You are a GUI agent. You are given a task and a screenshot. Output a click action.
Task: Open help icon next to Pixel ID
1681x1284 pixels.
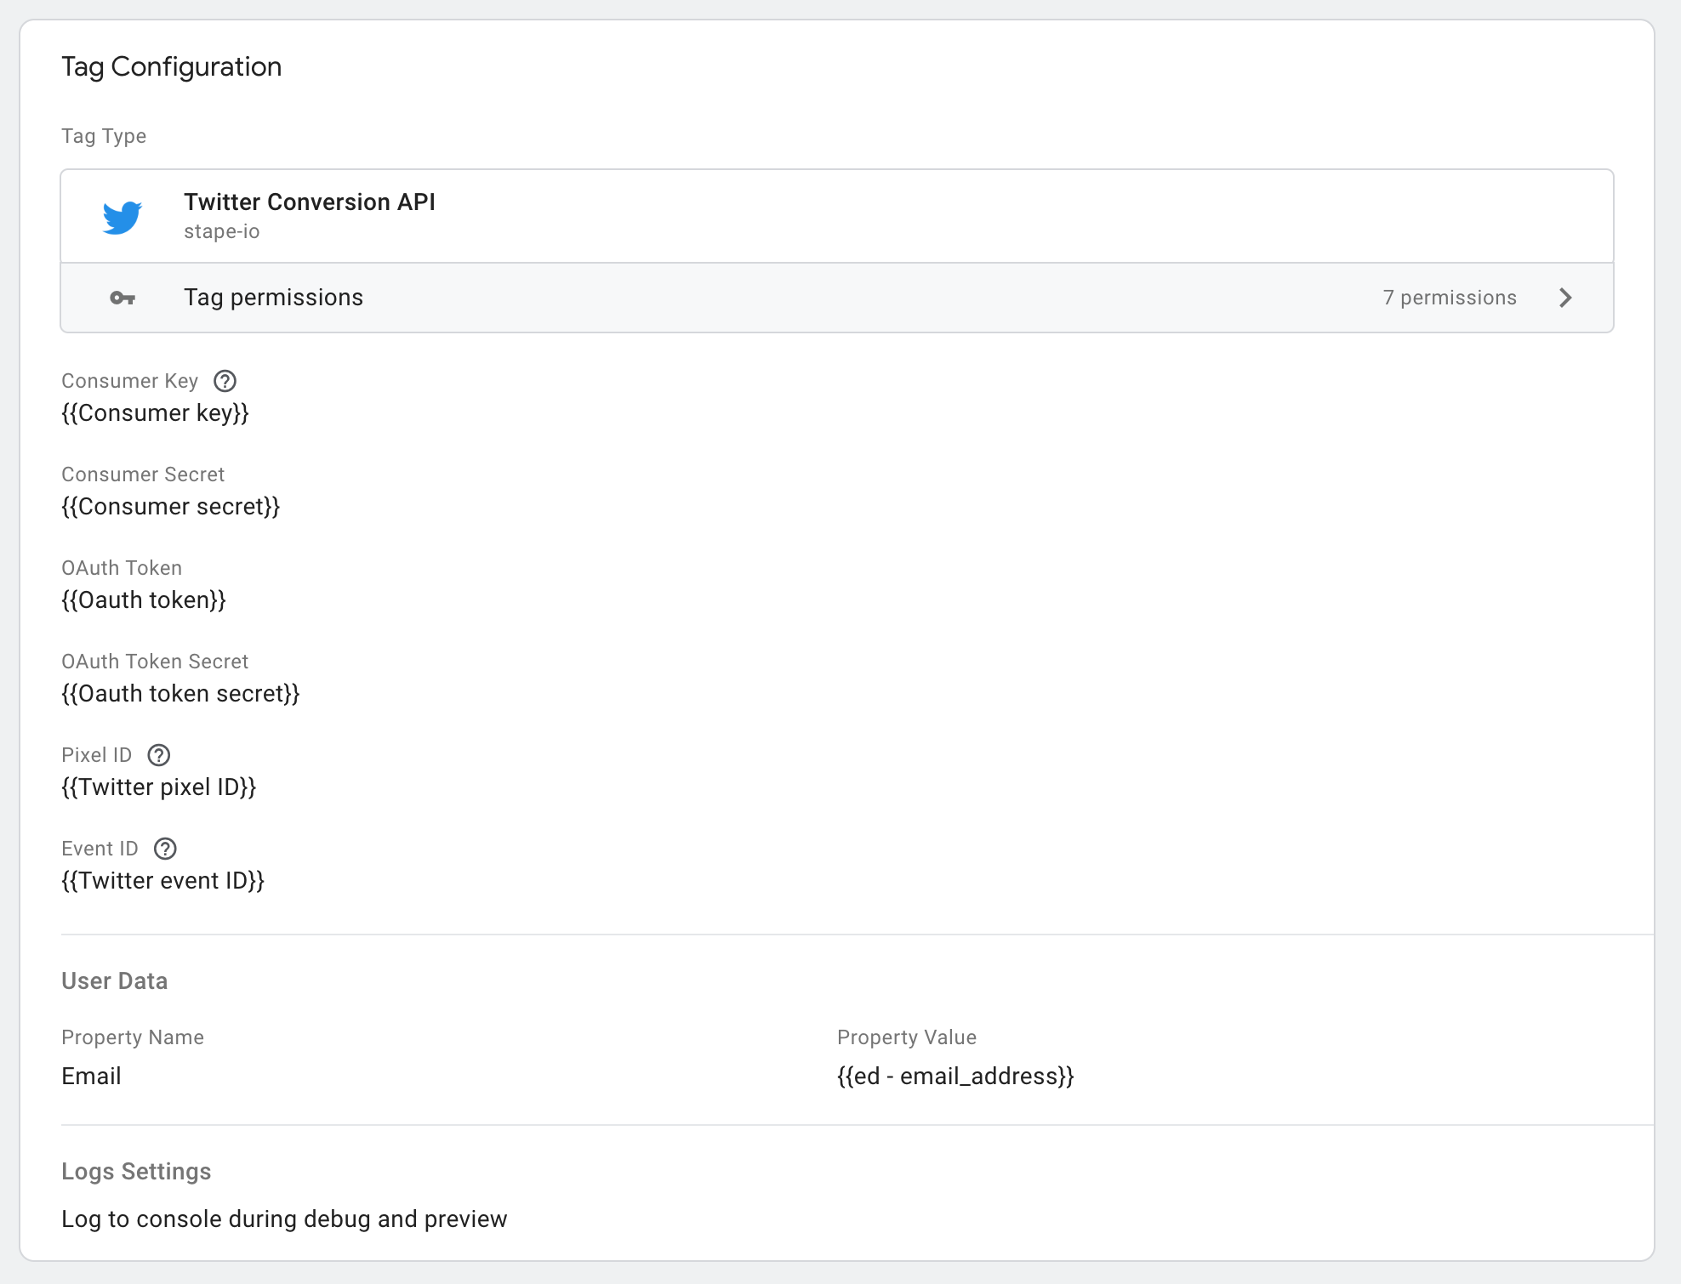pyautogui.click(x=159, y=755)
